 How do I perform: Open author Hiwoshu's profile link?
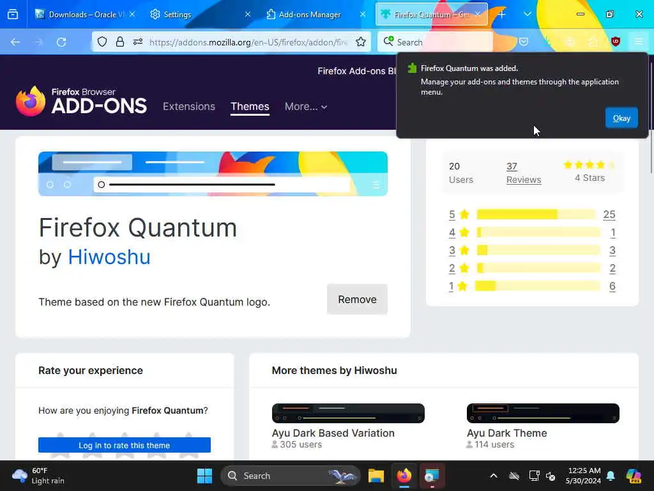(109, 256)
